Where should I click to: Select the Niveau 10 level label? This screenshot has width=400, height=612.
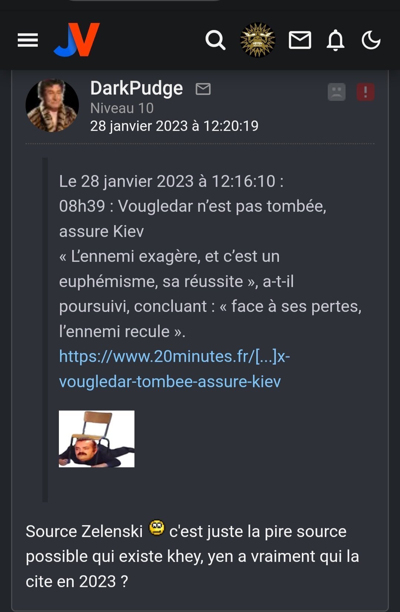pyautogui.click(x=122, y=108)
